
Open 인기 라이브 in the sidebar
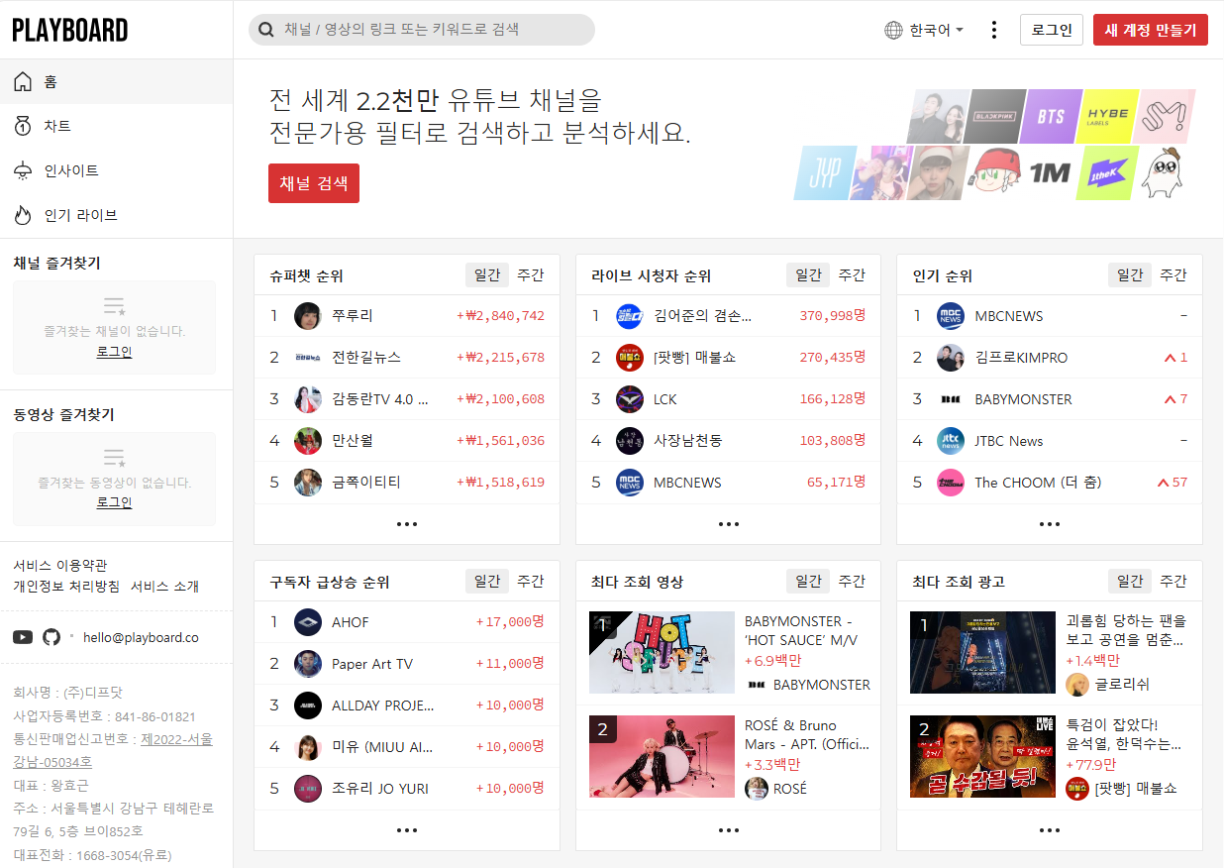tap(117, 215)
